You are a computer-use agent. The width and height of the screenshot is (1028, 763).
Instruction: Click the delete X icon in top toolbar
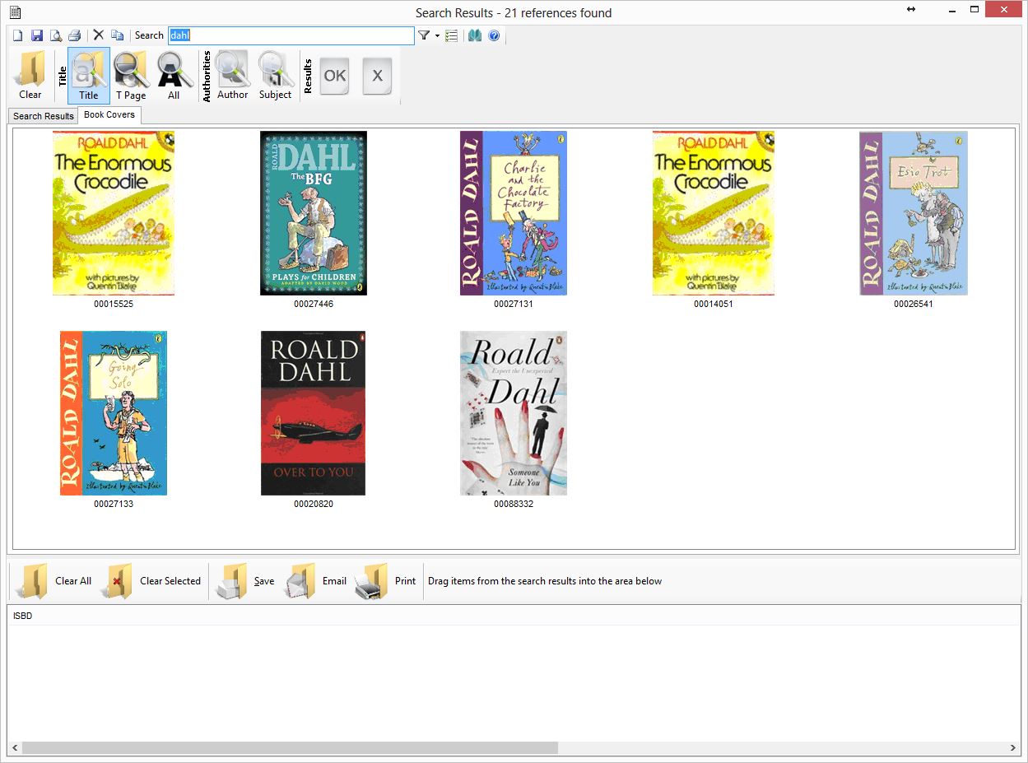pyautogui.click(x=98, y=35)
